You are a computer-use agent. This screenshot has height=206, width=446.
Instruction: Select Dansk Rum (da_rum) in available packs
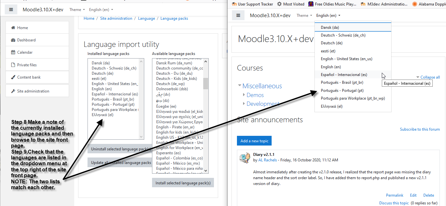(x=174, y=63)
